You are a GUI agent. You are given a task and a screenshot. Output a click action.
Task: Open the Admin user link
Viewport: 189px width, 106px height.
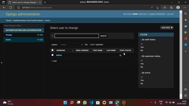59,55
